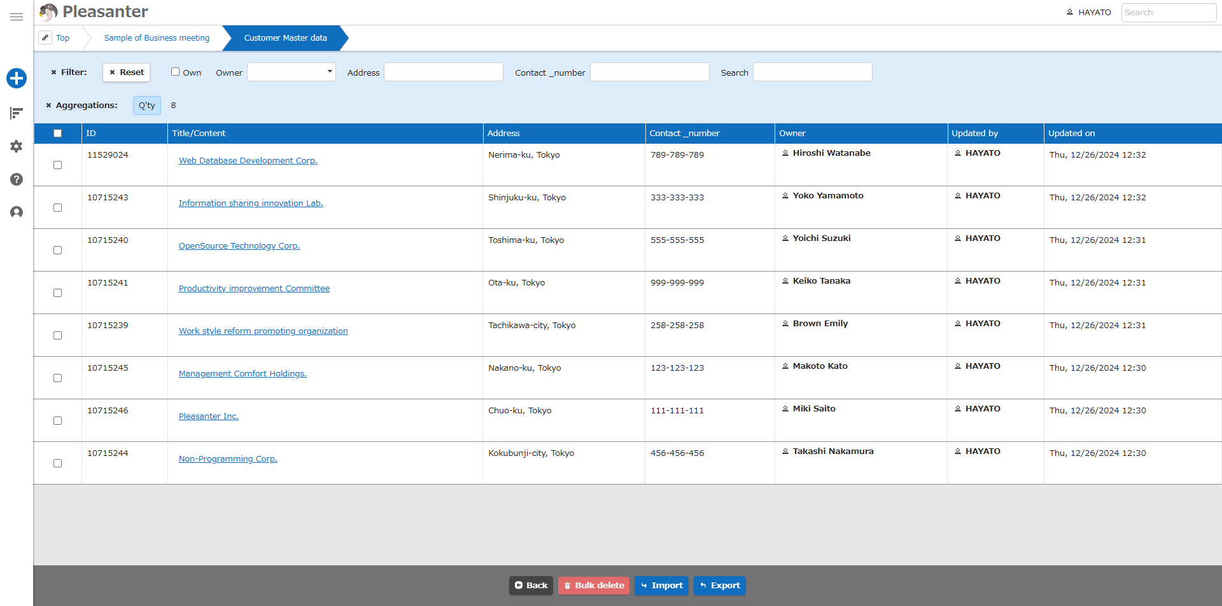Click HAYATO user menu at top right
The height and width of the screenshot is (606, 1222).
tap(1088, 12)
